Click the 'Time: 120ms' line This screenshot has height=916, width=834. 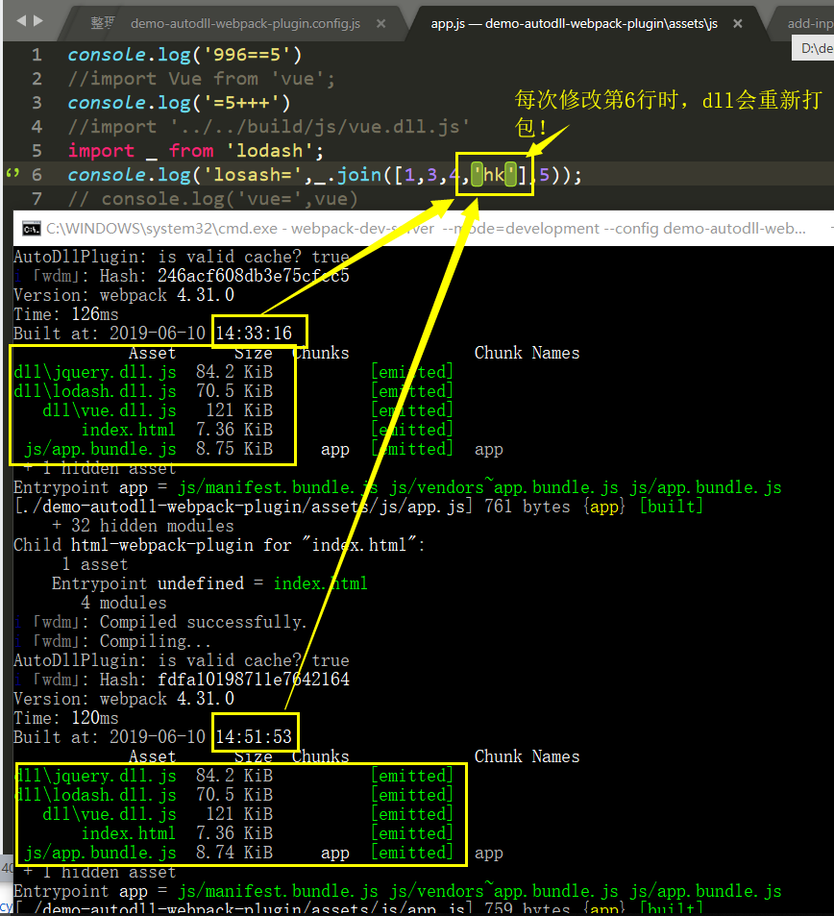(x=66, y=719)
